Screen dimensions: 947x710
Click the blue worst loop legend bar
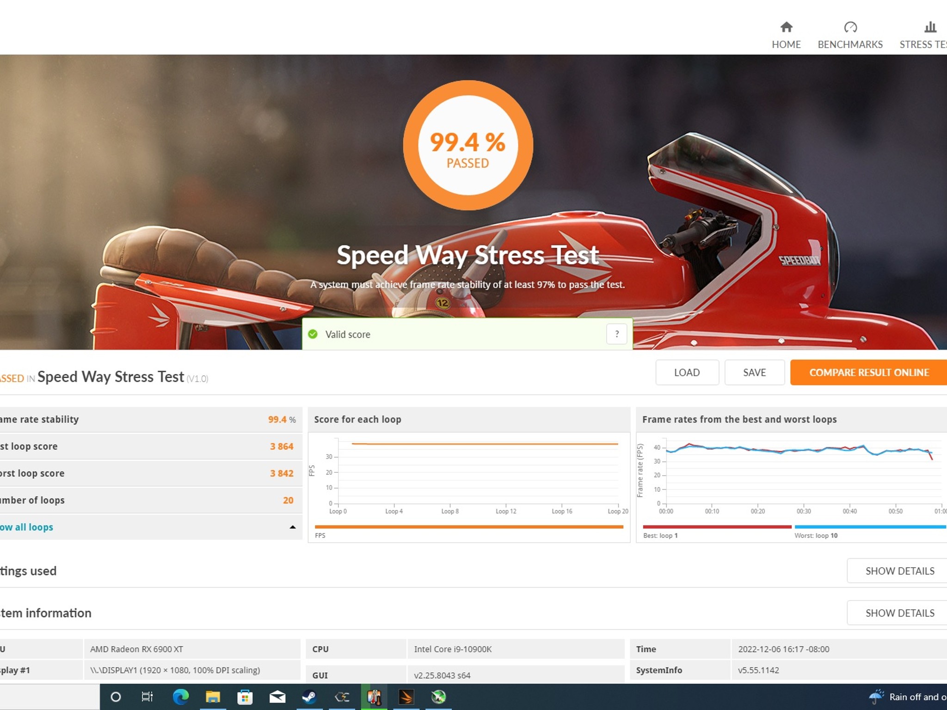869,526
